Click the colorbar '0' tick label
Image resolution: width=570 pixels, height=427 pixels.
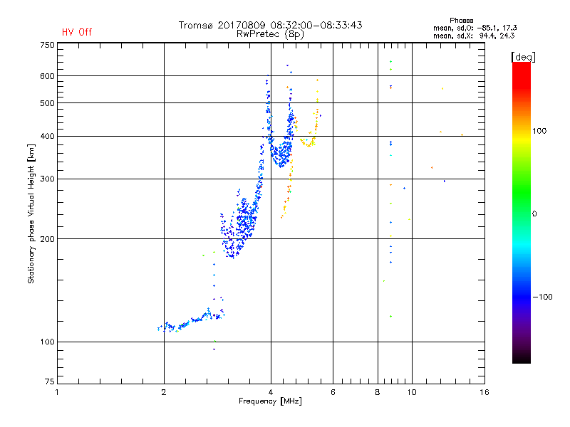click(x=534, y=214)
